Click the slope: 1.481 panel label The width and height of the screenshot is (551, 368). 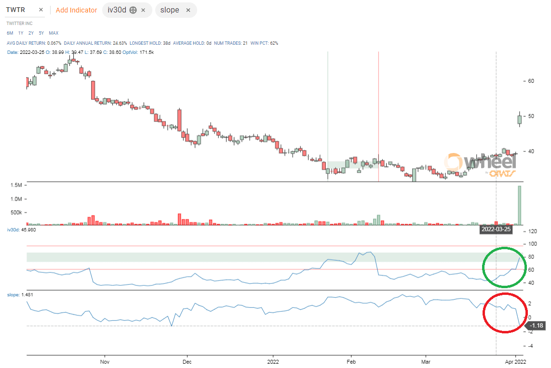pyautogui.click(x=20, y=295)
